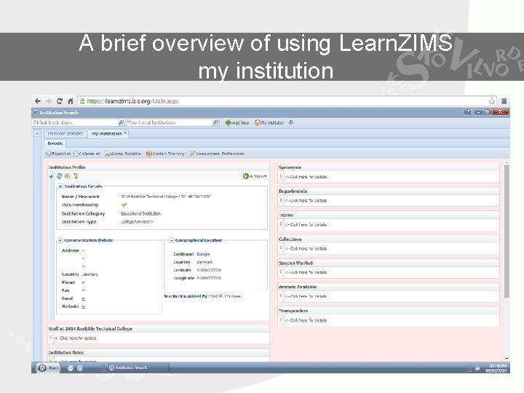This screenshot has height=393, width=524.
Task: Go back with the browser back arrow
Action: click(38, 101)
